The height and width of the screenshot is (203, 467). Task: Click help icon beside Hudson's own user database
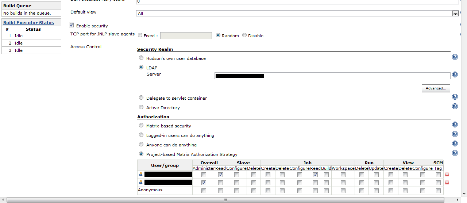point(455,57)
